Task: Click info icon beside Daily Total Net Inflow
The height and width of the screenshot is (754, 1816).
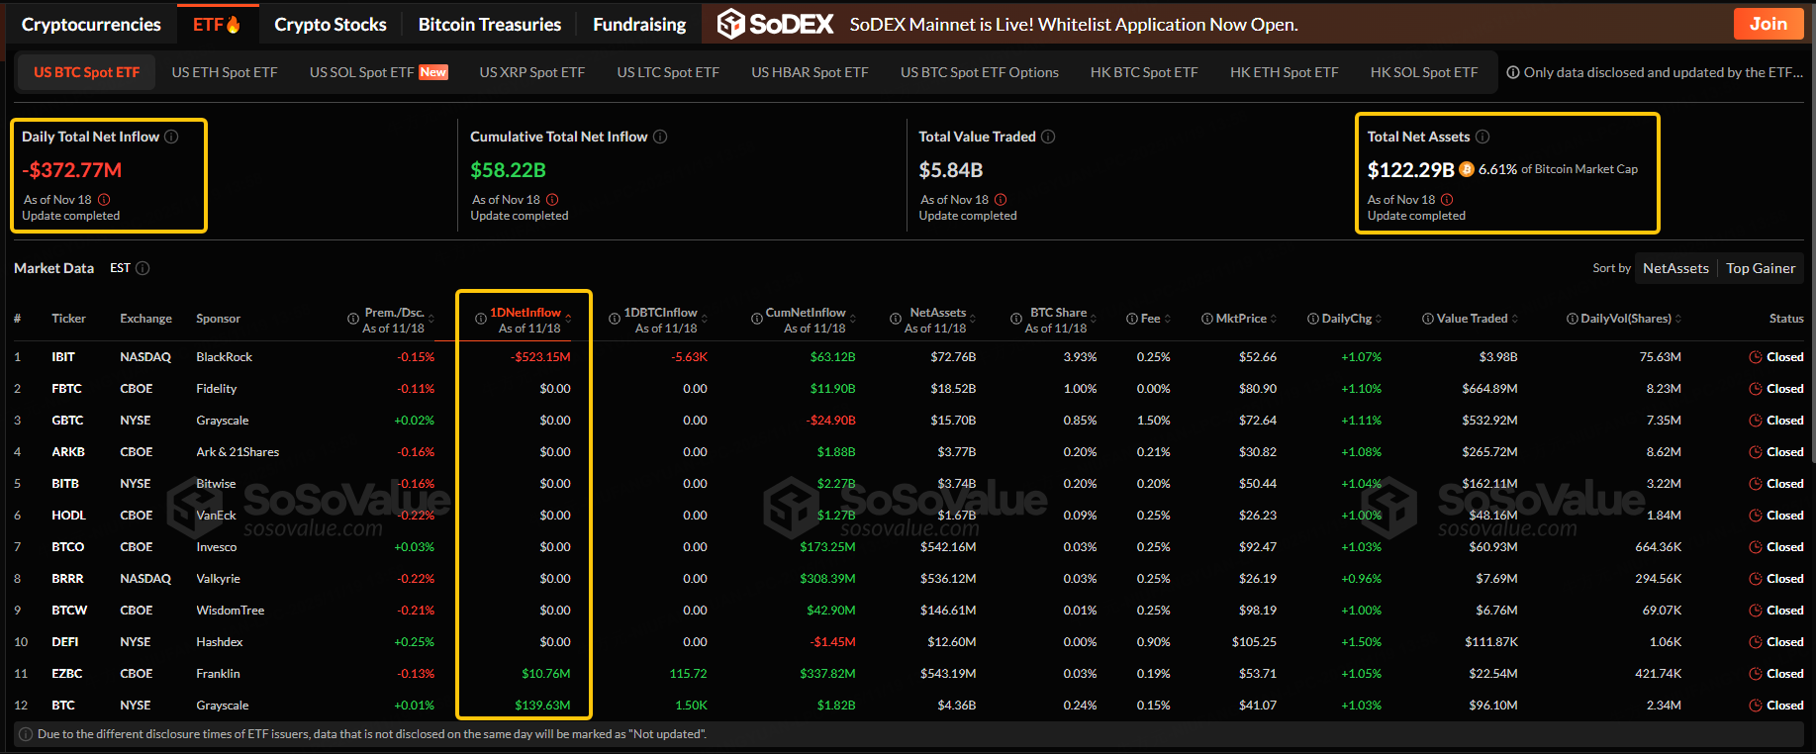Action: point(171,137)
